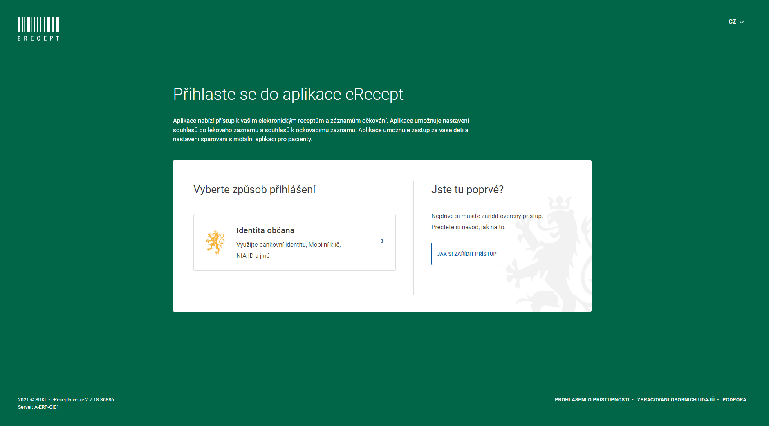Open the Prohlášení o přístupnosti link
Viewport: 769px width, 426px height.
(592, 400)
